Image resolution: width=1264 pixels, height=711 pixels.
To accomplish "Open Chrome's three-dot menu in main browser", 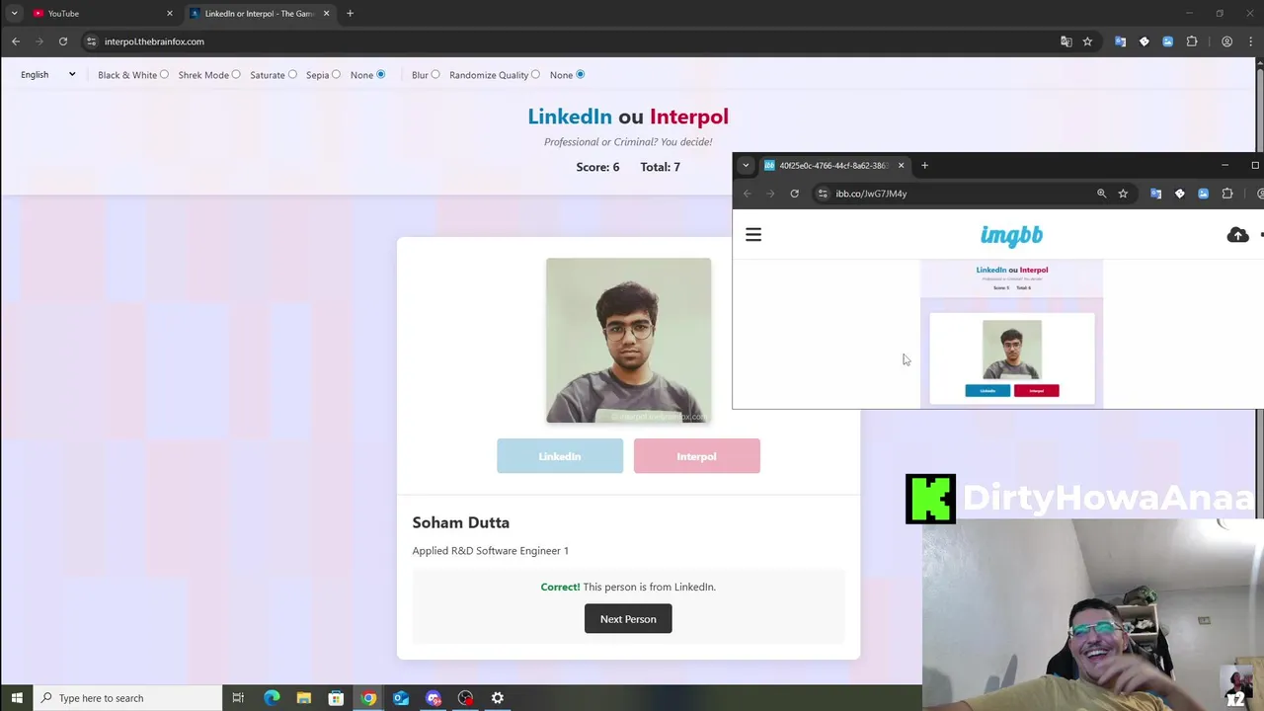I will pos(1250,41).
